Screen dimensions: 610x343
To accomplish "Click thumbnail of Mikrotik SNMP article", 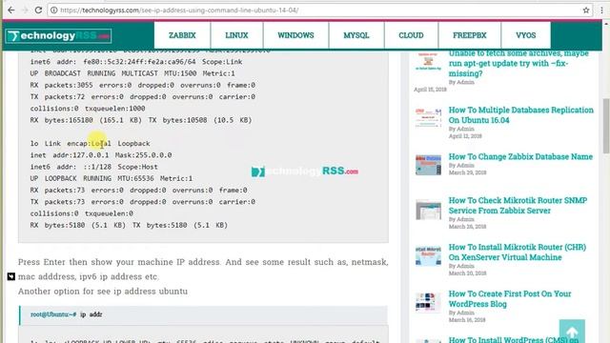I will pos(428,210).
